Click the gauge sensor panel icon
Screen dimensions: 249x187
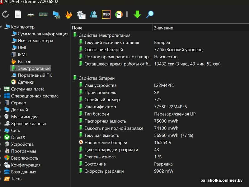pyautogui.click(x=119, y=15)
